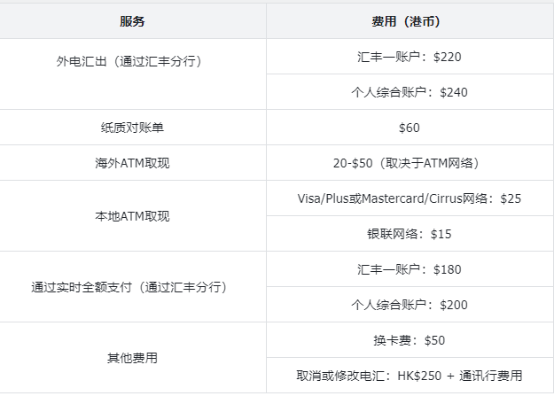Select the 本地ATM取现 service cell
This screenshot has width=554, height=396.
[132, 216]
